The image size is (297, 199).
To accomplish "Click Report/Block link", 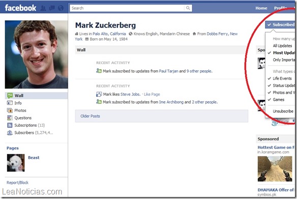I will (17, 183).
